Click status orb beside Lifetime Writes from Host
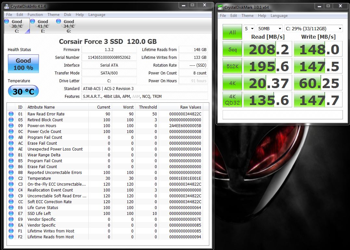This screenshot has height=250, width=350. 11,231
